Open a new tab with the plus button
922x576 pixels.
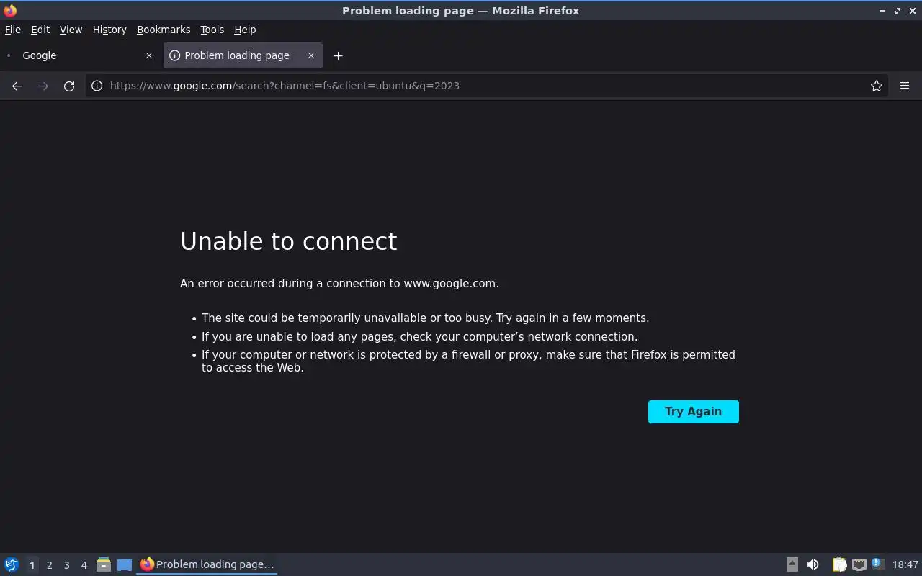338,55
